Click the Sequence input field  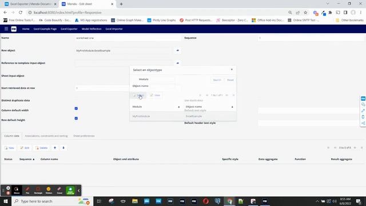[x=311, y=38]
